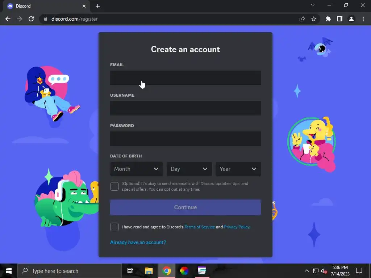Close the Discord tab
371x278 pixels.
coord(84,6)
